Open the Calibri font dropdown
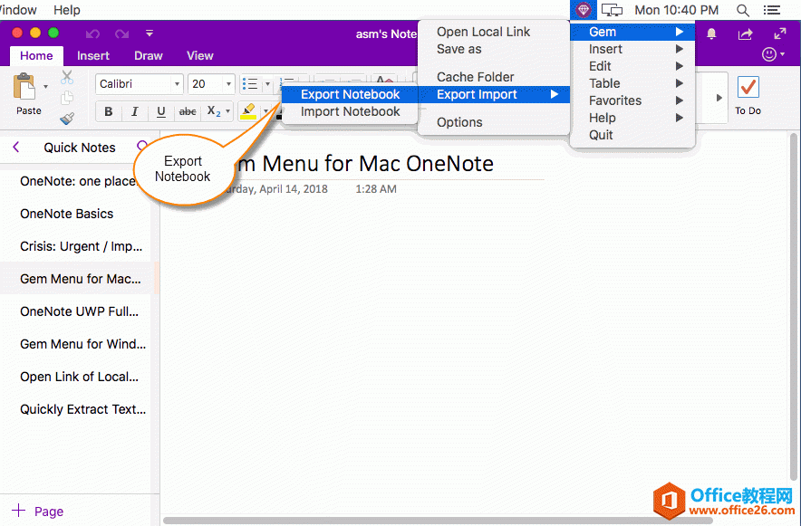The height and width of the screenshot is (526, 801). [x=139, y=83]
